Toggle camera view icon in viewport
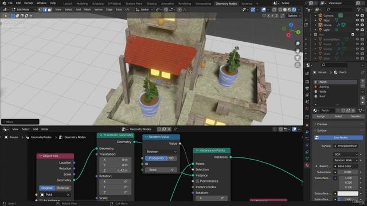The image size is (367, 206). pos(298,58)
